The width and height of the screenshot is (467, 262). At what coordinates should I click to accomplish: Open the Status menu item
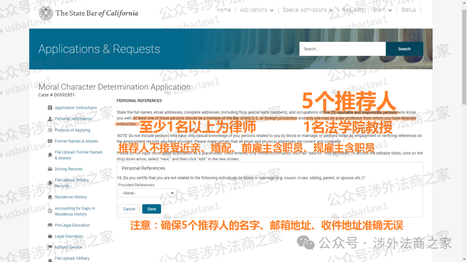tap(408, 10)
